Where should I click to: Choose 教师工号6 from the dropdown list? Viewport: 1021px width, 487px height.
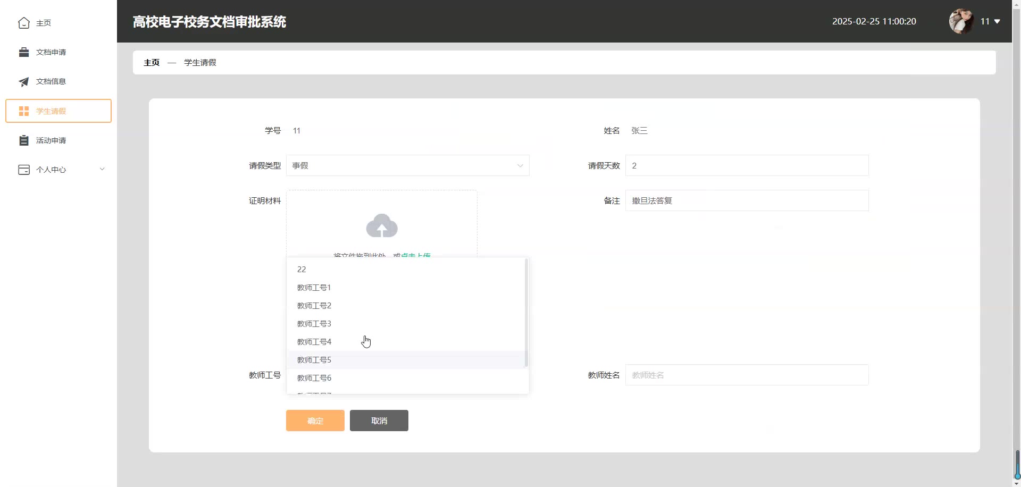(407, 378)
